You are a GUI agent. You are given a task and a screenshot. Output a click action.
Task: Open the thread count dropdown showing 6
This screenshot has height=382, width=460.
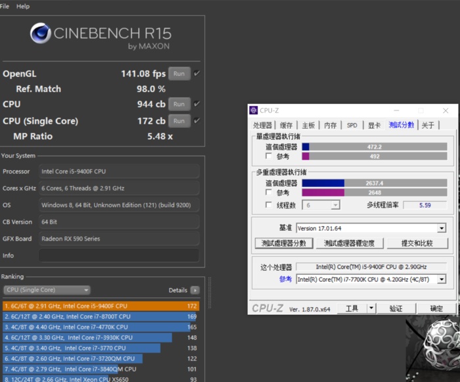tap(321, 205)
